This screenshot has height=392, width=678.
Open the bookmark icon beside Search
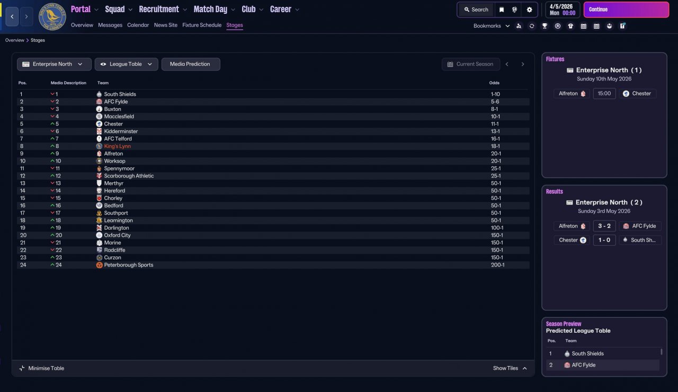pyautogui.click(x=502, y=10)
